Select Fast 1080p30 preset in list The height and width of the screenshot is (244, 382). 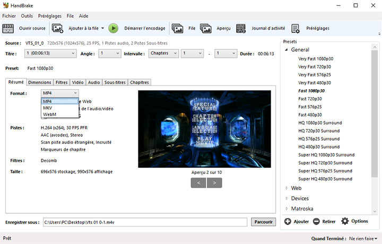(311, 91)
